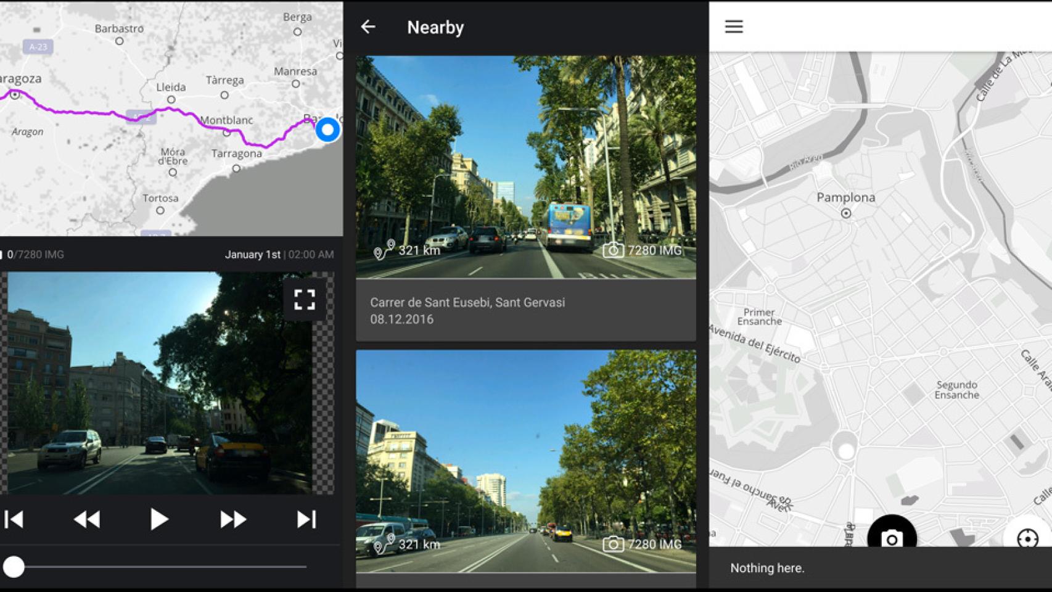Select the Nearby screen title
Image resolution: width=1052 pixels, height=592 pixels.
click(x=435, y=27)
